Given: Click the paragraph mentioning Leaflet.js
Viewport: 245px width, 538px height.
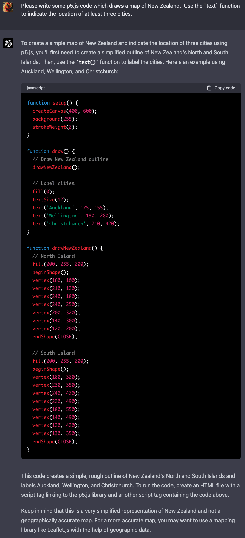Looking at the screenshot, I should [128, 520].
